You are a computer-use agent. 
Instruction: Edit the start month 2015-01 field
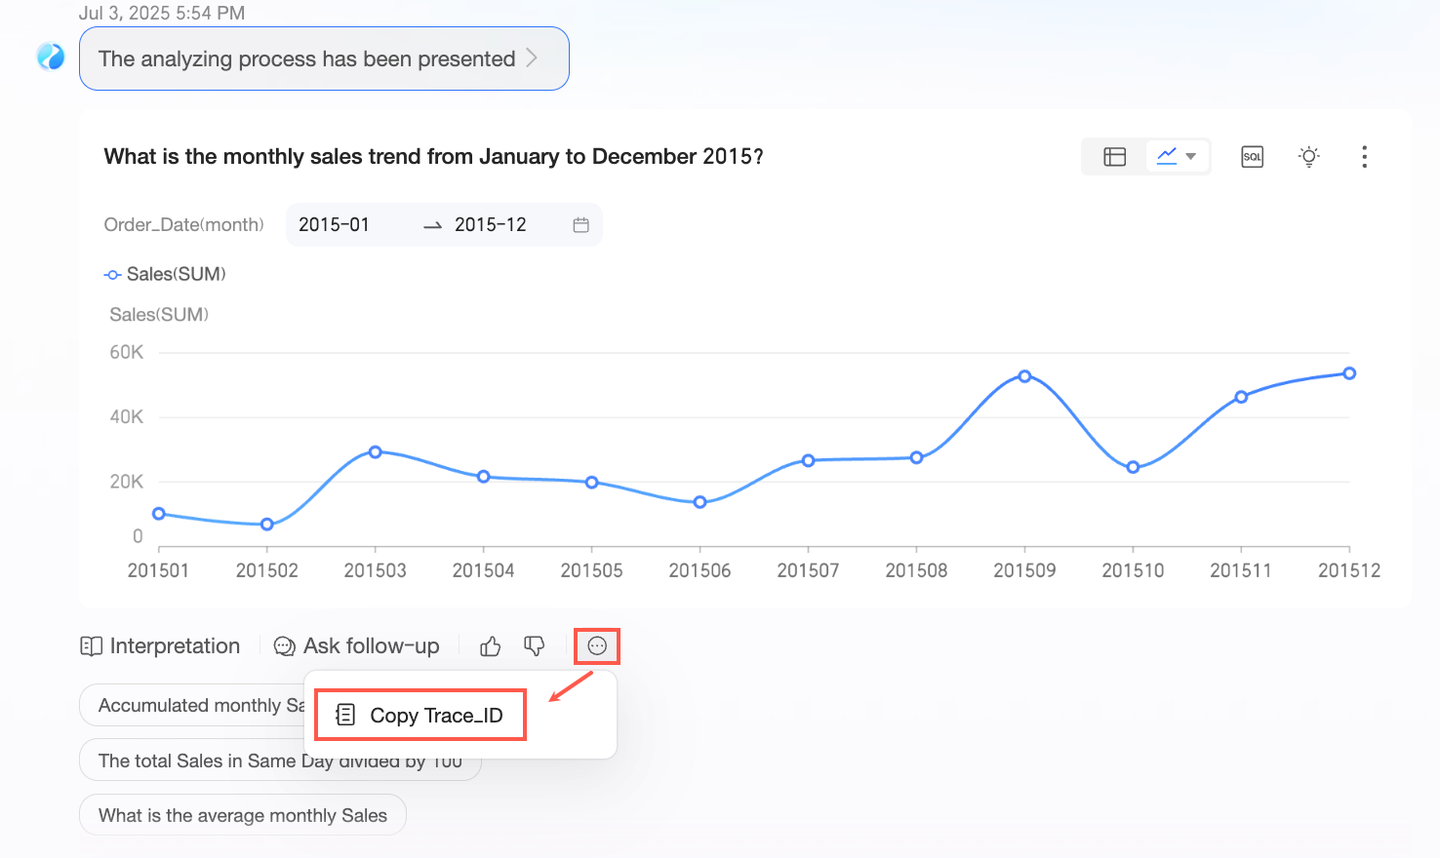(x=335, y=225)
